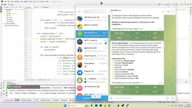Open the Current File run configuration dropdown
Image resolution: width=192 pixels, height=108 pixels.
167,4
